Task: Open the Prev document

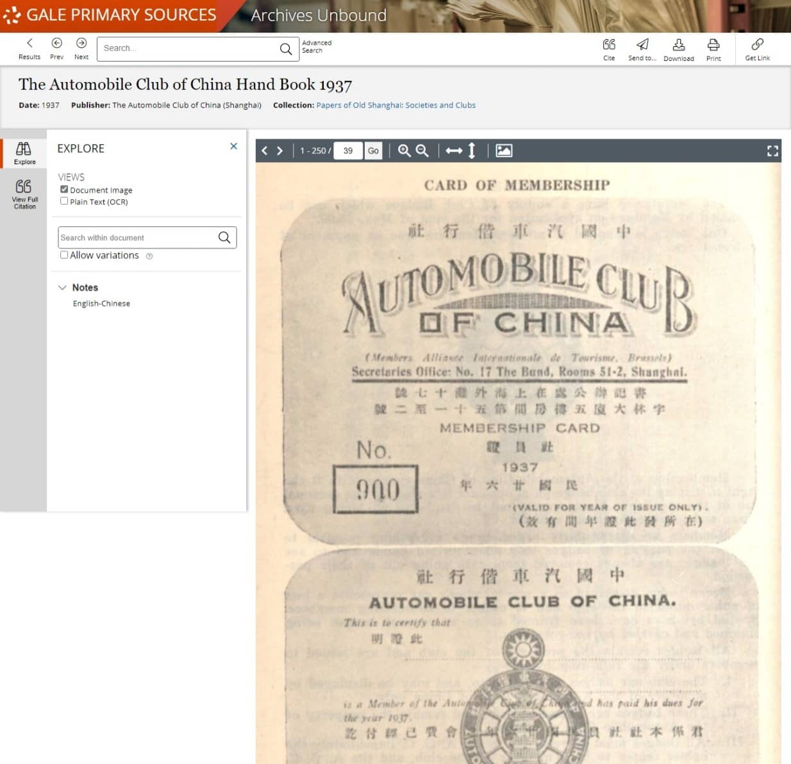Action: coord(56,49)
